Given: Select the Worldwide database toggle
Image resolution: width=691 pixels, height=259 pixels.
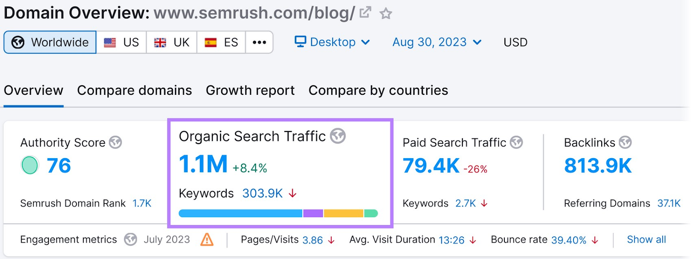Looking at the screenshot, I should [x=50, y=42].
